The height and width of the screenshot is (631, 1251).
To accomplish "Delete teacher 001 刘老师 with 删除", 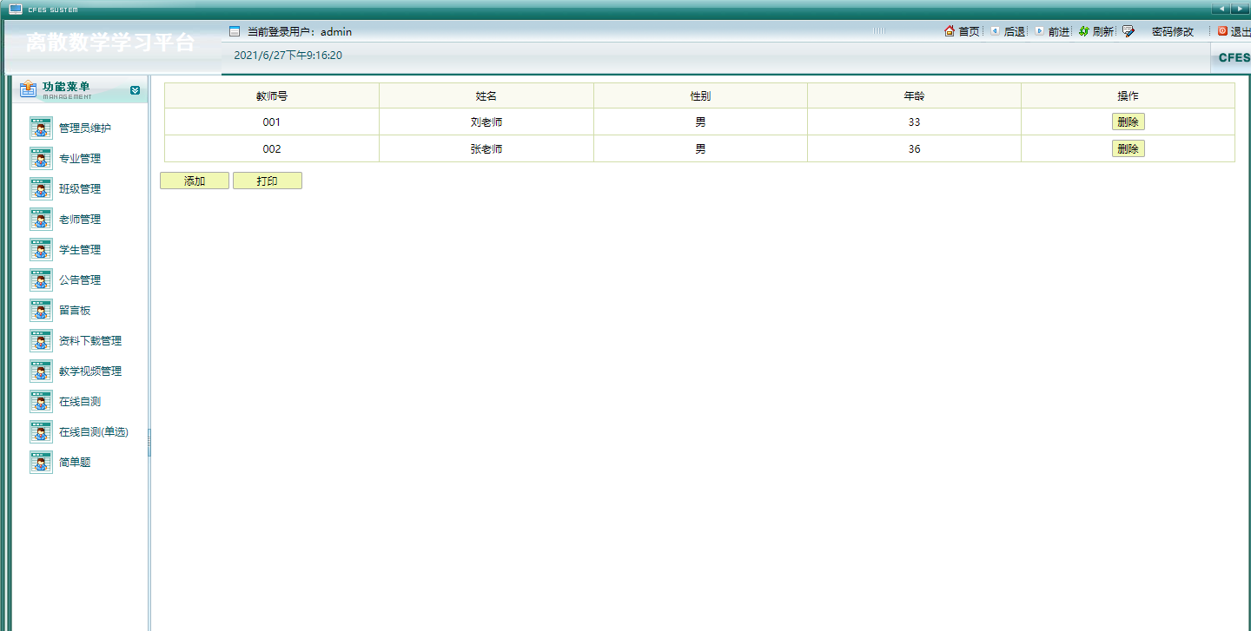I will point(1129,122).
